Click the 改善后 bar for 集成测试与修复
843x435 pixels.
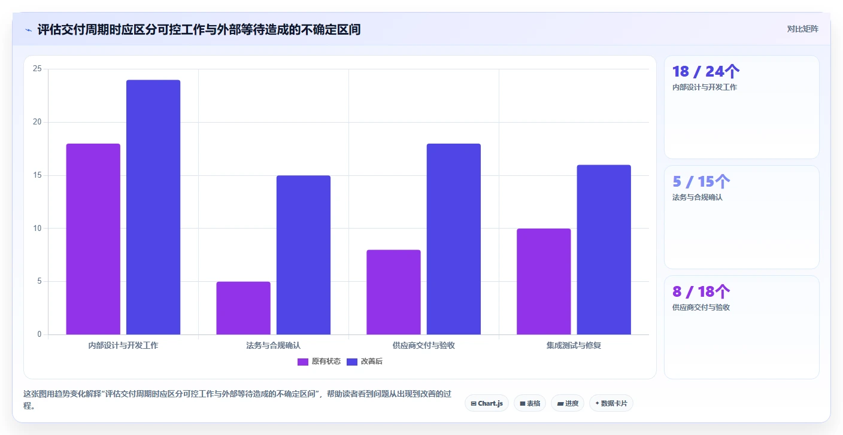pos(604,250)
